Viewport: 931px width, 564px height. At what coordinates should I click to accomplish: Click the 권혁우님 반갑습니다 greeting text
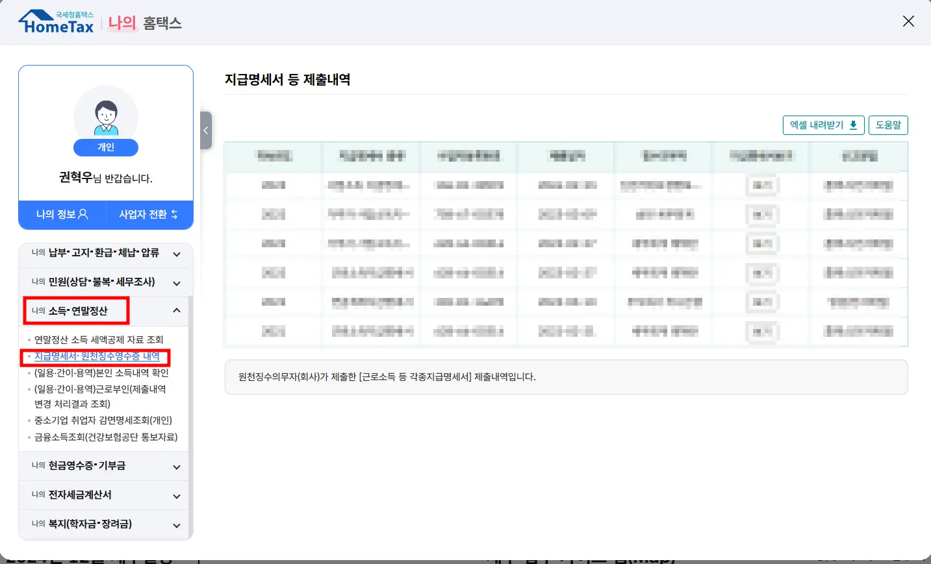(106, 178)
